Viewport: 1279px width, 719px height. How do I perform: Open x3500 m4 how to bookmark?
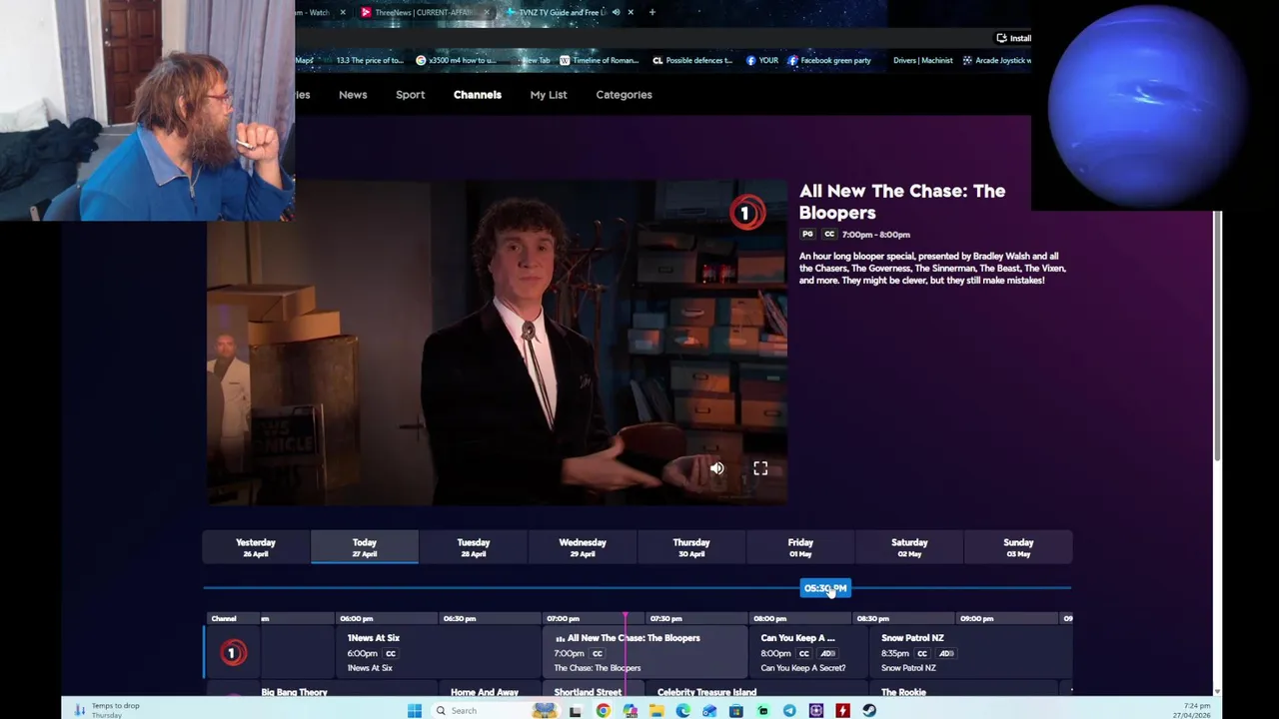(x=456, y=60)
